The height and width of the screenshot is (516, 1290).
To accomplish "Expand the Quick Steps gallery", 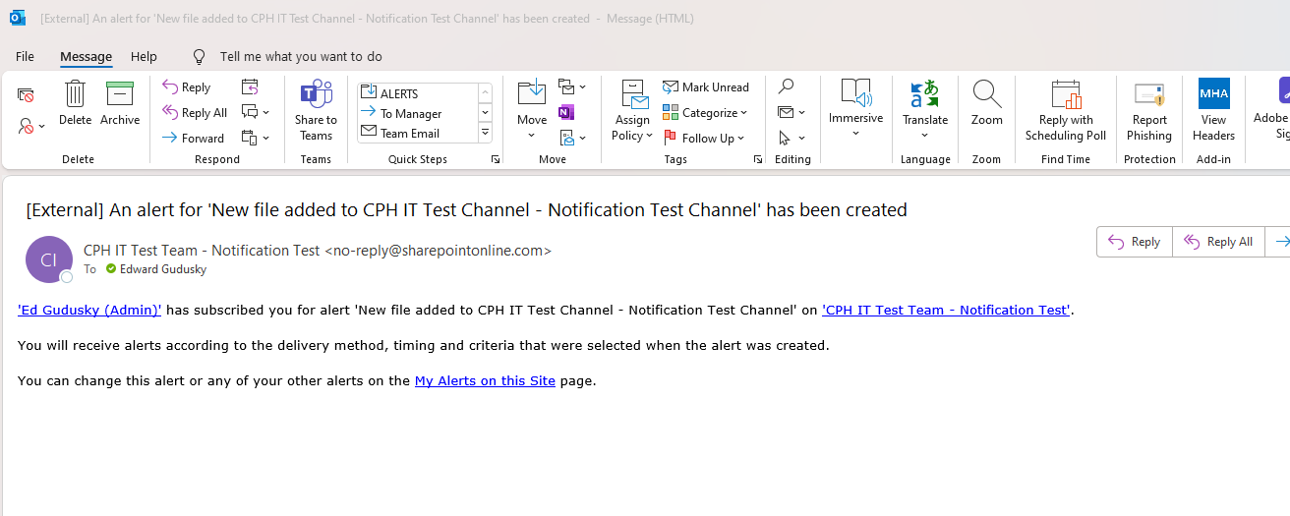I will [485, 133].
